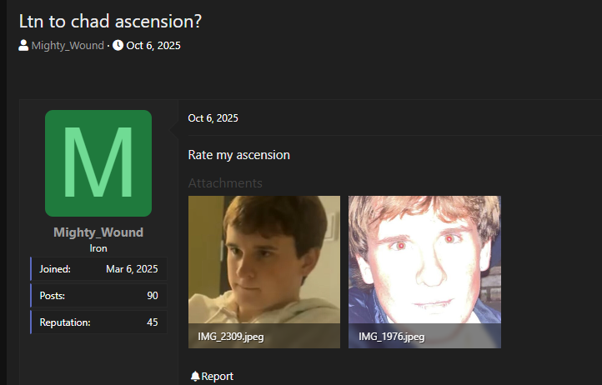Image resolution: width=602 pixels, height=385 pixels.
Task: Open the Mighty_Wound link under the thread title
Action: point(68,45)
